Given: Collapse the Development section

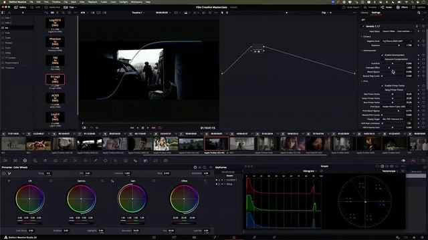Looking at the screenshot, I should (x=362, y=51).
